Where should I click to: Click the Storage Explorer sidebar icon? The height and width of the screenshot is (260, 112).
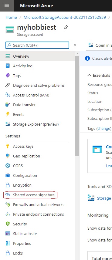click(x=8, y=124)
